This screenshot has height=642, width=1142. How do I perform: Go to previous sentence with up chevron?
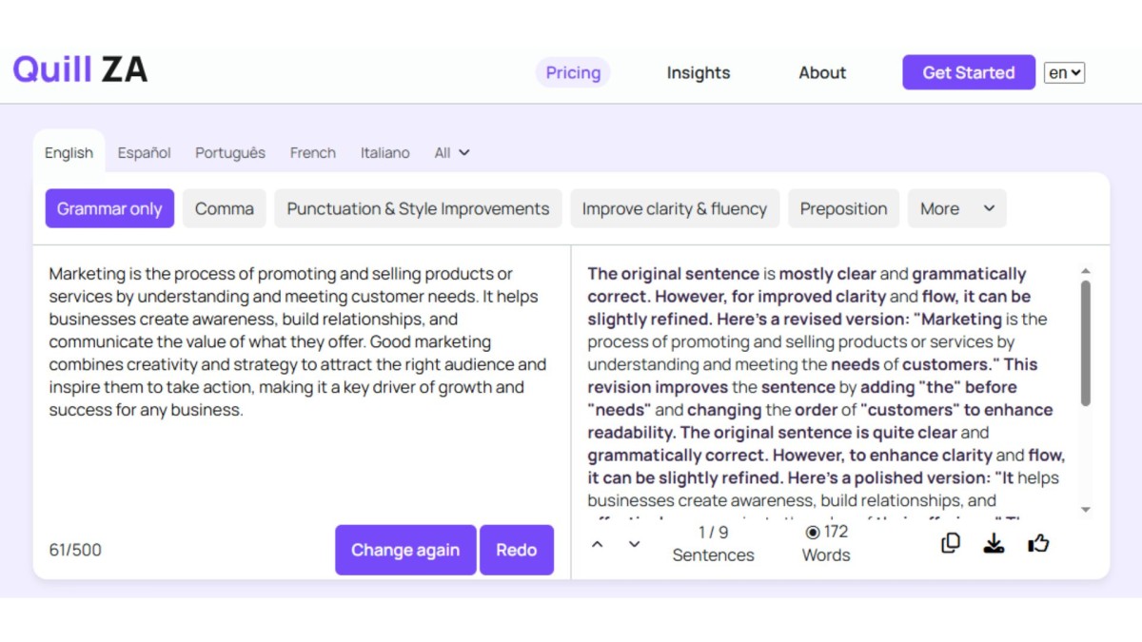[x=598, y=545]
